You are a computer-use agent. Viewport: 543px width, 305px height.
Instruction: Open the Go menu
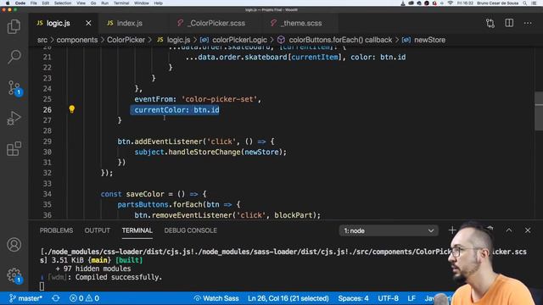[x=93, y=3]
